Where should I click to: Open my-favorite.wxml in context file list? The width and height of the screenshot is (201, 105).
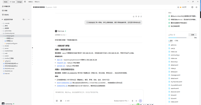[x=176, y=82]
